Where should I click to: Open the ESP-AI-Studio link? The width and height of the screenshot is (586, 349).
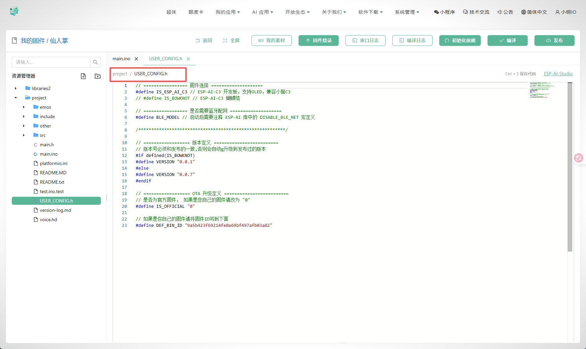558,74
